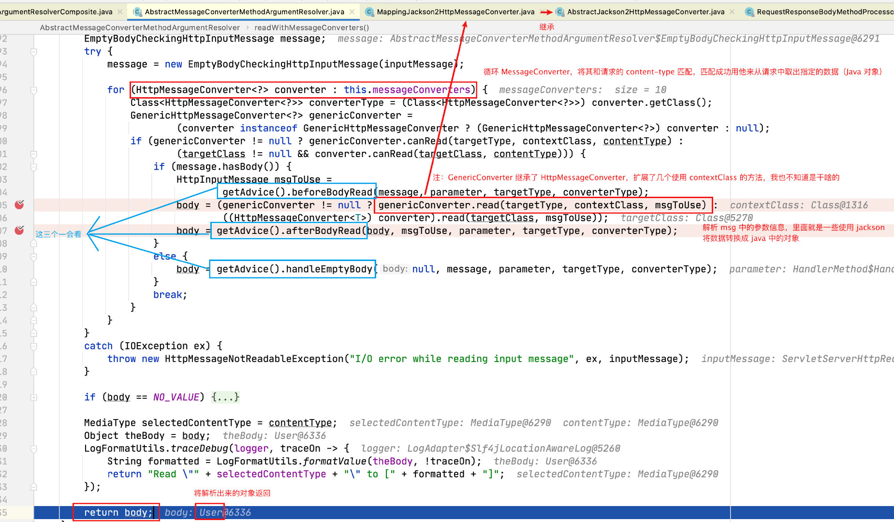This screenshot has height=522, width=894.
Task: Click 'genericConverter.canRead' call
Action: (x=379, y=141)
